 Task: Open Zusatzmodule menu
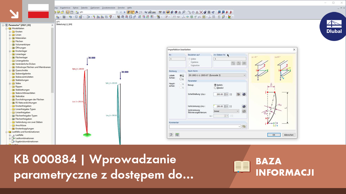[x=108, y=8]
